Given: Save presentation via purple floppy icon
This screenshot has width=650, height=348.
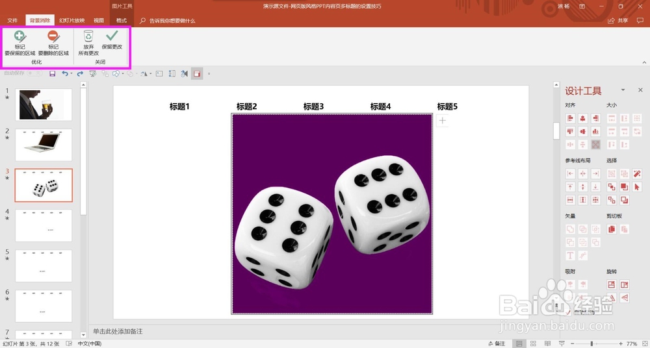Looking at the screenshot, I should pos(52,74).
